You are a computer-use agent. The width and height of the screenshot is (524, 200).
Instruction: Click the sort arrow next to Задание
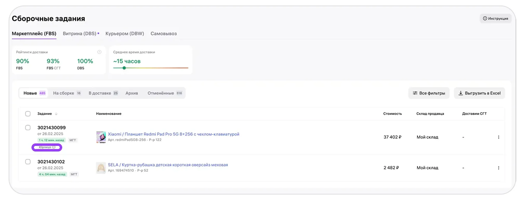click(x=56, y=114)
